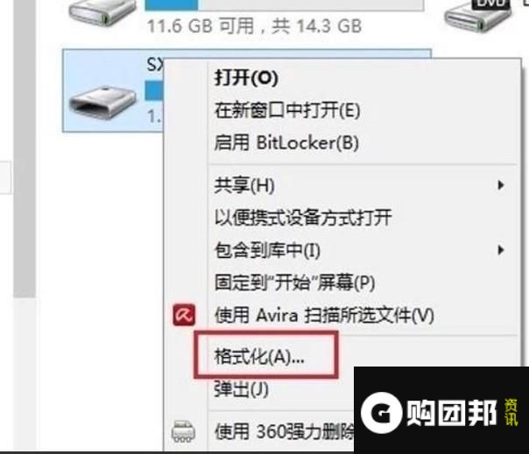This screenshot has height=454, width=529.
Task: Expand the 包含到库中(I) submenu arrow
Action: click(x=501, y=250)
